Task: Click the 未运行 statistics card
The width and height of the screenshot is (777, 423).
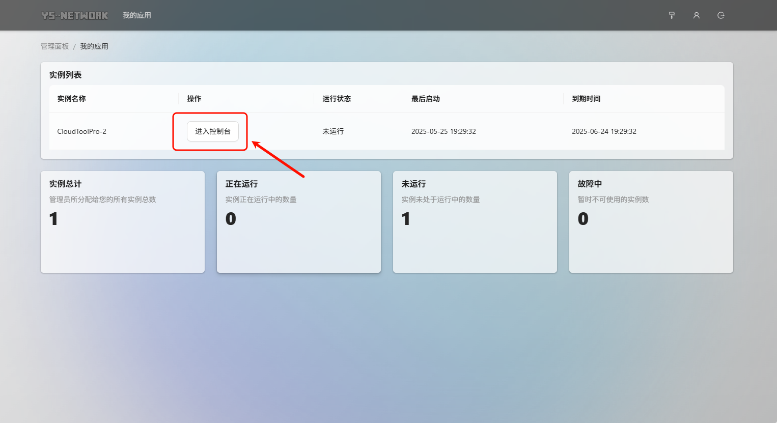Action: 475,222
